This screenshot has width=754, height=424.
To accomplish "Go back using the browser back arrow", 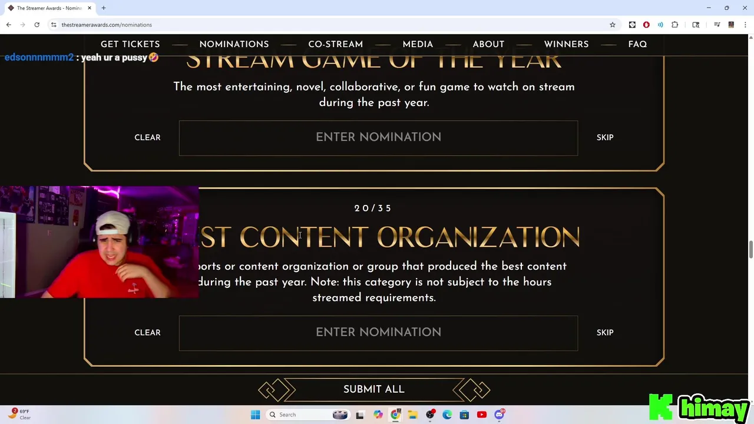I will (8, 25).
